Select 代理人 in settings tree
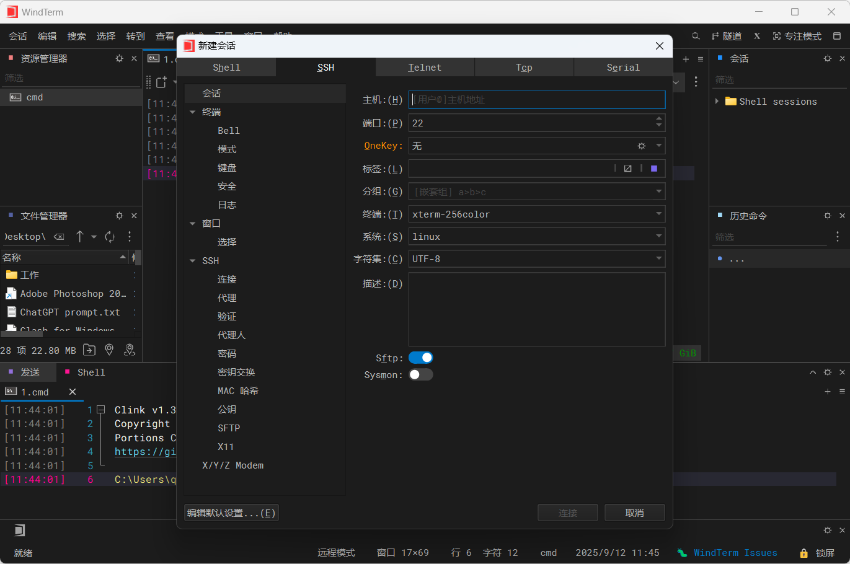The width and height of the screenshot is (850, 564). click(232, 335)
